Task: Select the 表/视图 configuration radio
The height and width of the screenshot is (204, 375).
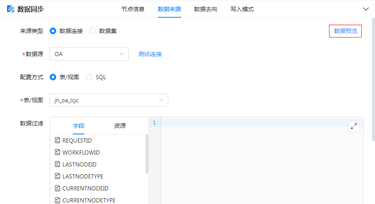Action: [53, 77]
